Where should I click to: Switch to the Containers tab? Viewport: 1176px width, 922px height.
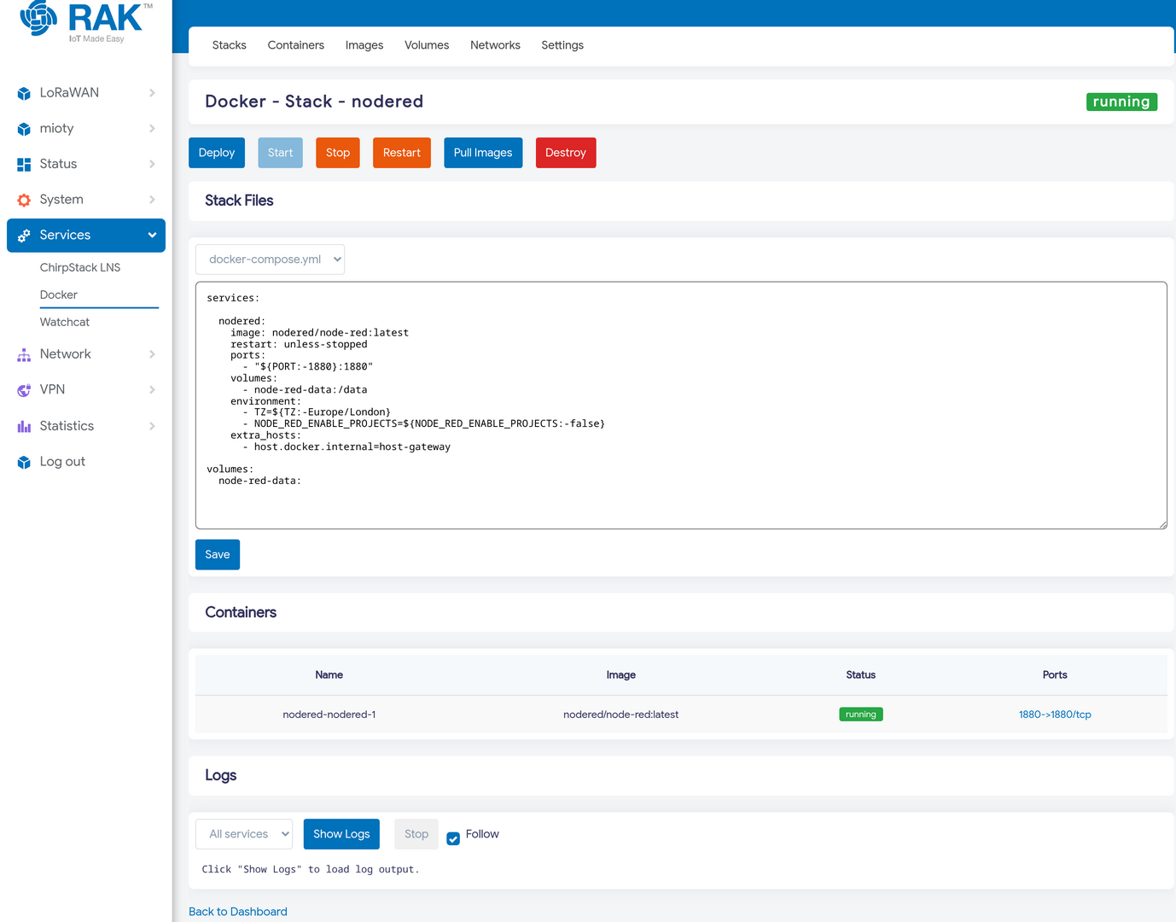296,45
